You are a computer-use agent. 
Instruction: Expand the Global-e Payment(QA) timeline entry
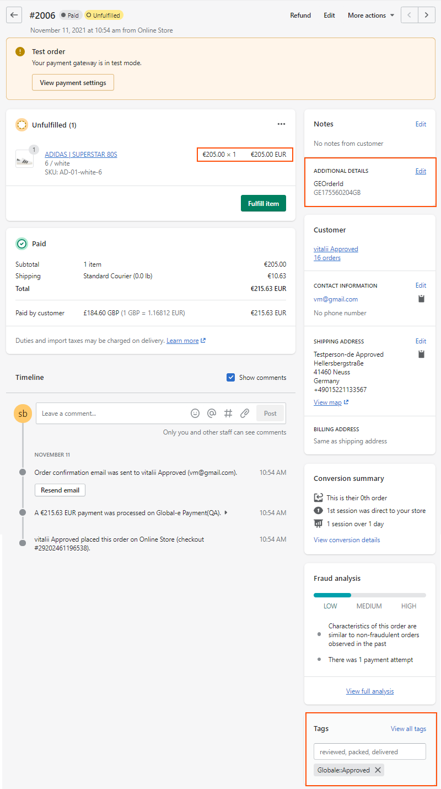(x=225, y=512)
